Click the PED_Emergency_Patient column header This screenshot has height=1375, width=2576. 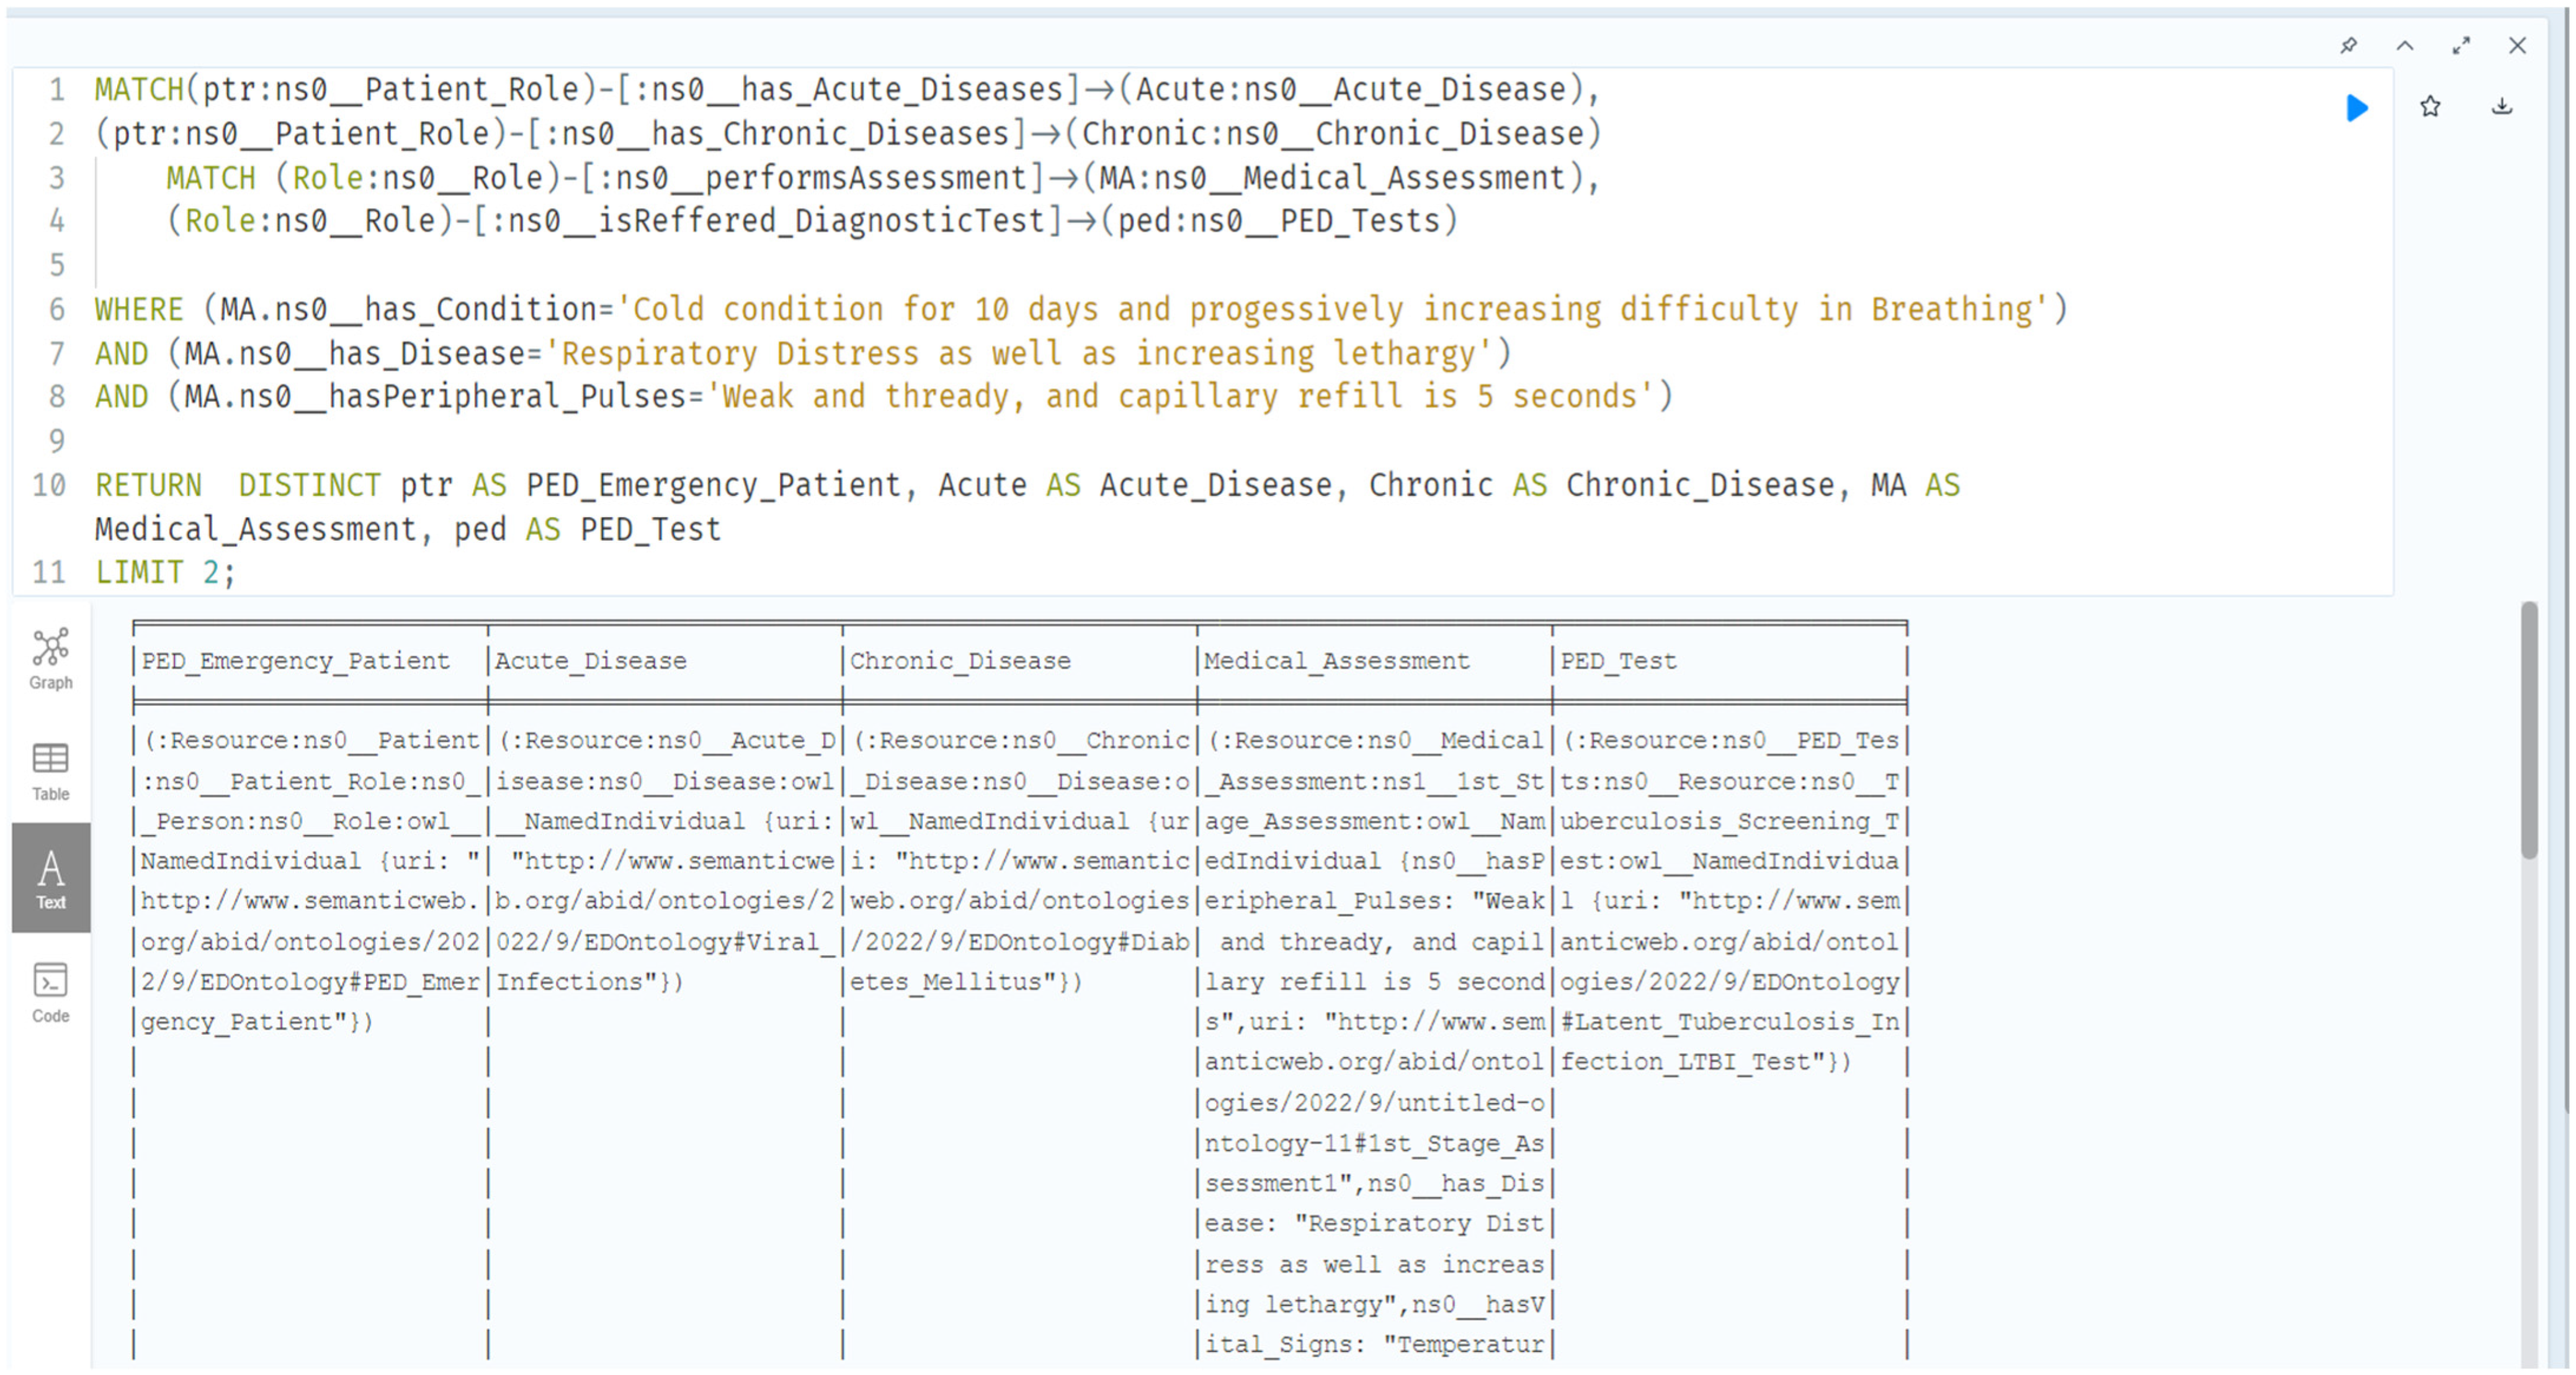296,660
